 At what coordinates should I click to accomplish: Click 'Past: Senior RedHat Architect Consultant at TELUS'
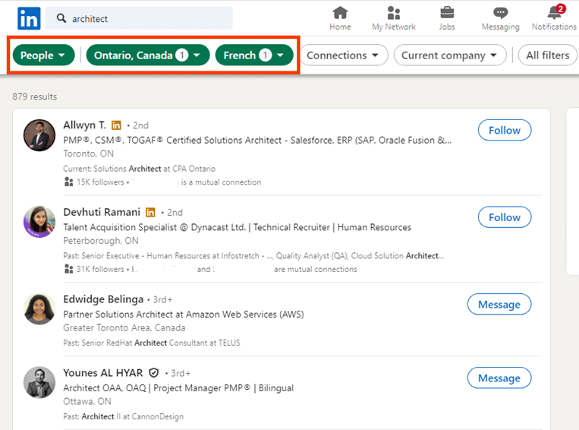coord(152,343)
